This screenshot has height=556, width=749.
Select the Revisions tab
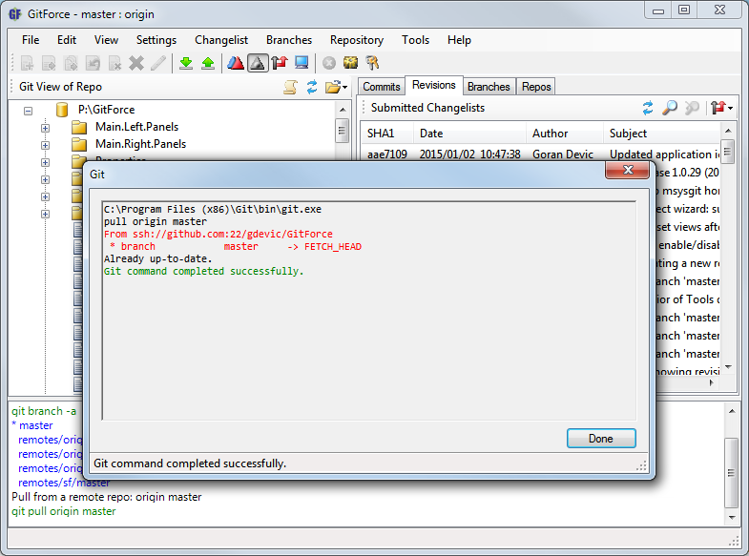click(x=434, y=86)
